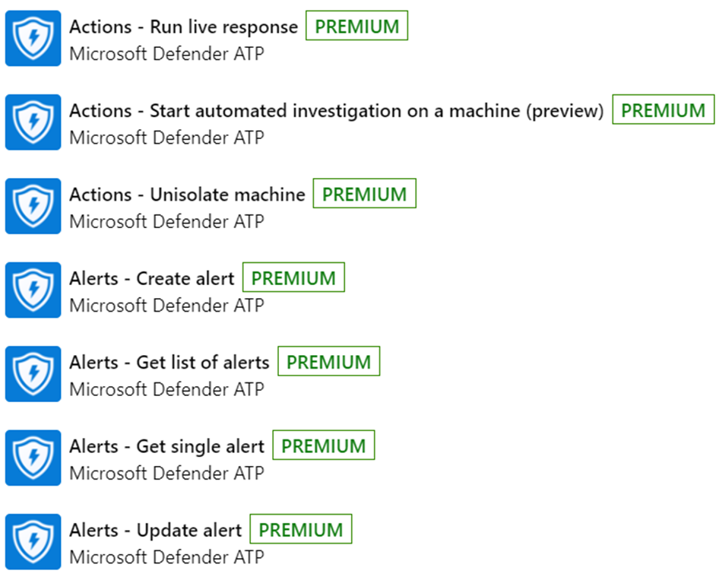Open the Actions - Run live response action

(182, 27)
